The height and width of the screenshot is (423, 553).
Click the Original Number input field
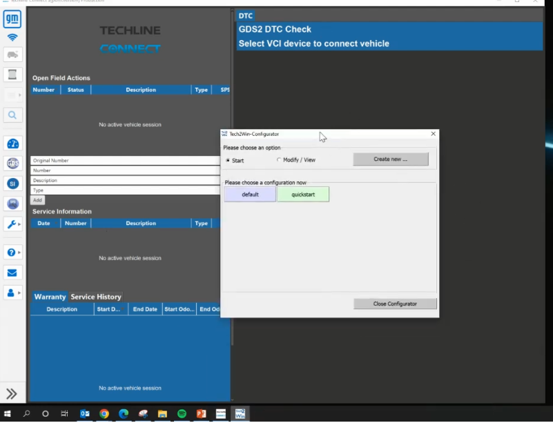(x=125, y=160)
